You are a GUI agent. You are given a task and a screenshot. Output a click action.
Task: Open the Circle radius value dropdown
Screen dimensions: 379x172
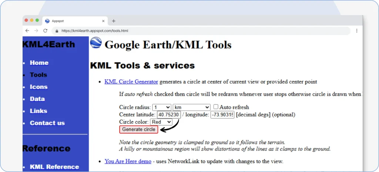162,107
